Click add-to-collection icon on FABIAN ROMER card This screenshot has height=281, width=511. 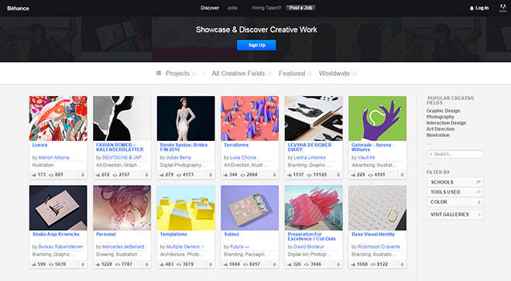point(146,175)
